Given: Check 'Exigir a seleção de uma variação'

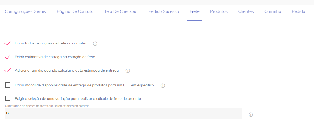Looking at the screenshot, I should click(8, 98).
